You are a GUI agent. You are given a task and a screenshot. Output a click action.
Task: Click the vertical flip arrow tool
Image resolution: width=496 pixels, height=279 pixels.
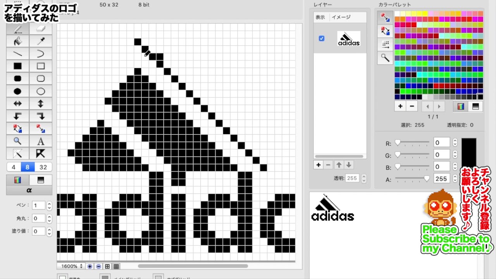41,104
